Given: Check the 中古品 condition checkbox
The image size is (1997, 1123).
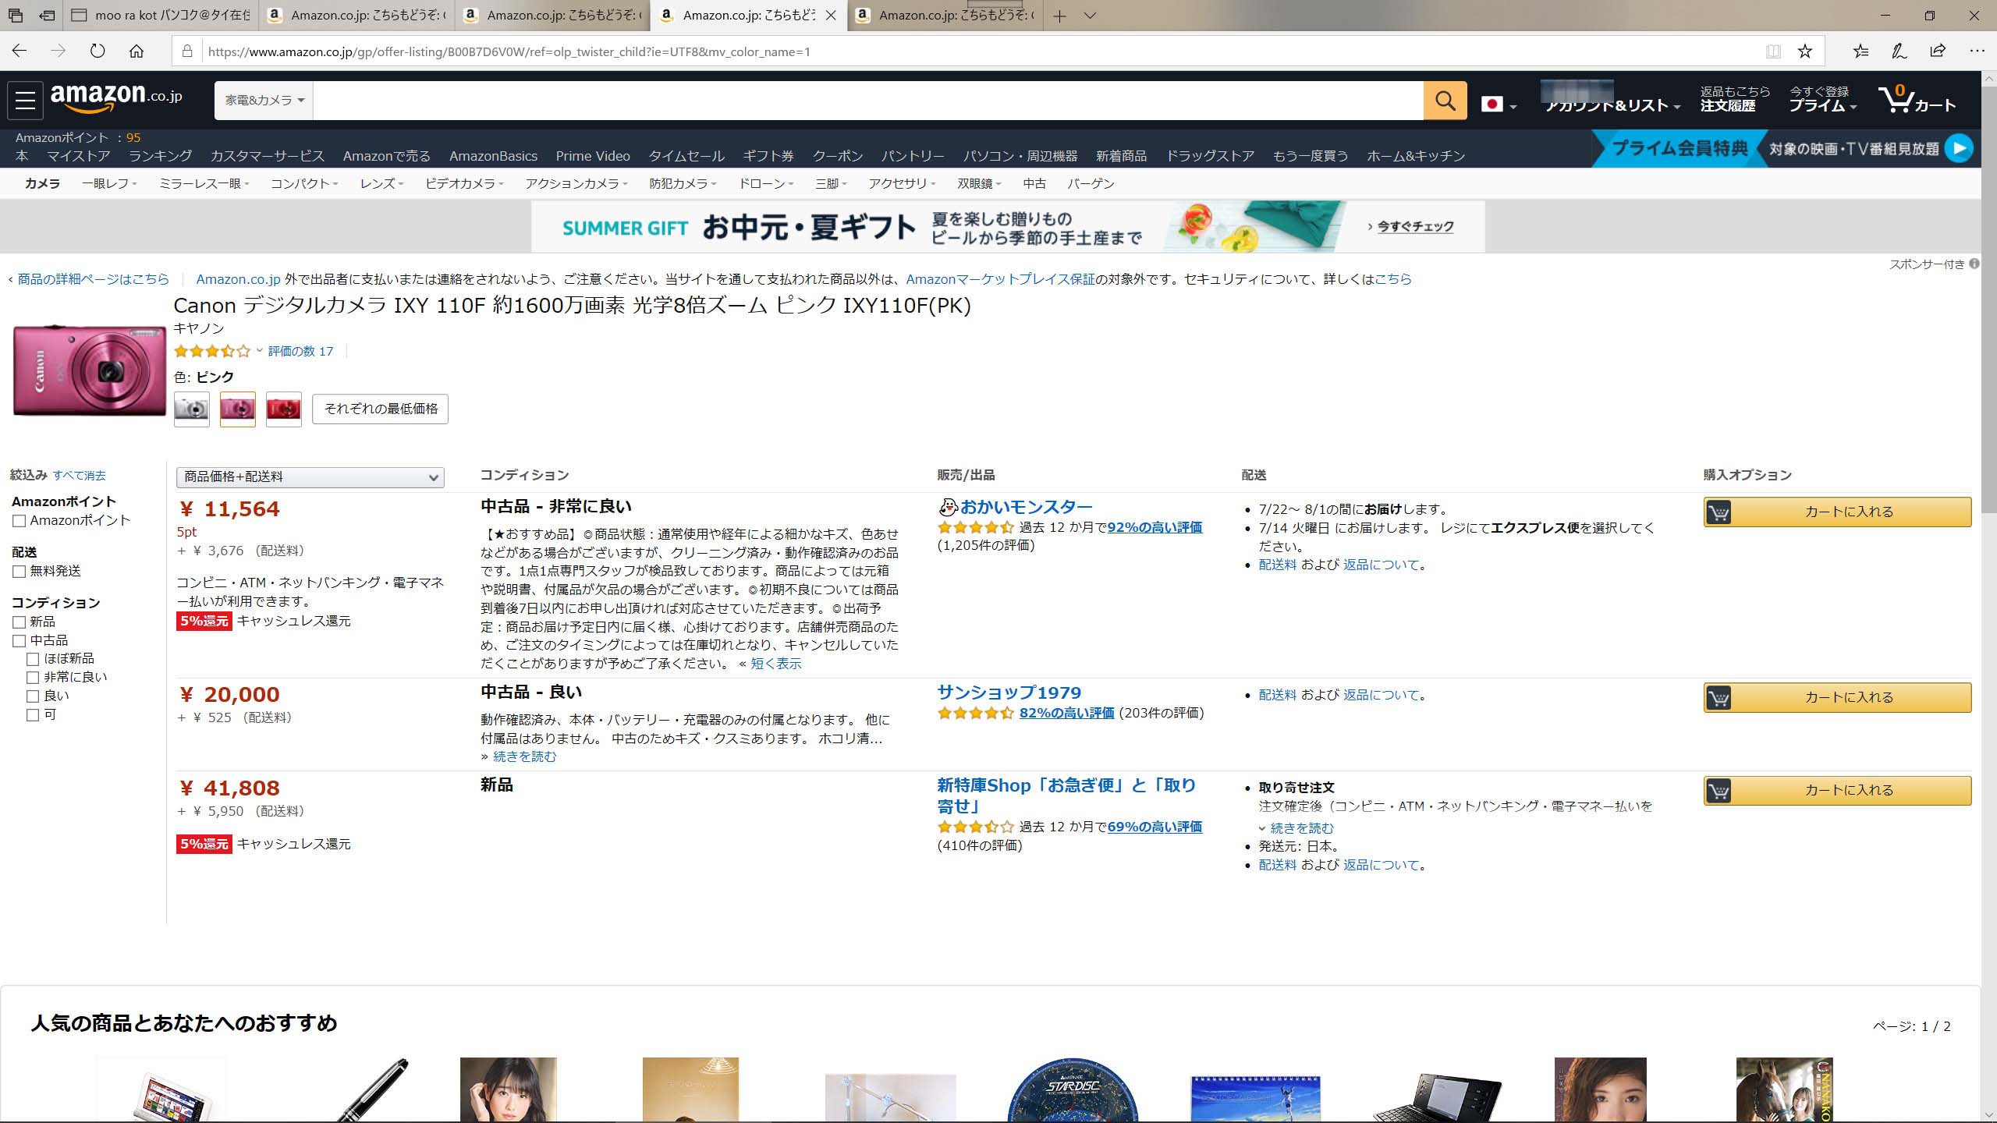Looking at the screenshot, I should click(20, 641).
